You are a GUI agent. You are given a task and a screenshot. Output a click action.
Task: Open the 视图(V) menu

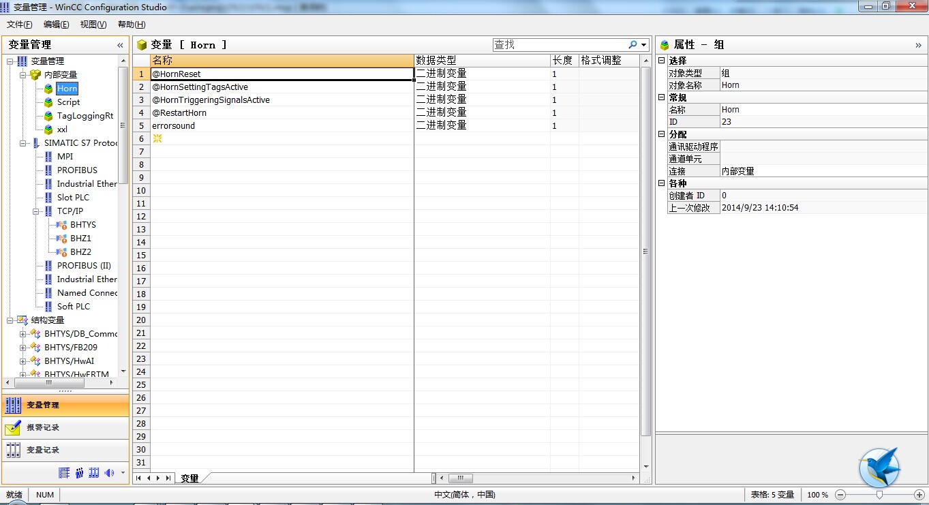click(x=93, y=25)
